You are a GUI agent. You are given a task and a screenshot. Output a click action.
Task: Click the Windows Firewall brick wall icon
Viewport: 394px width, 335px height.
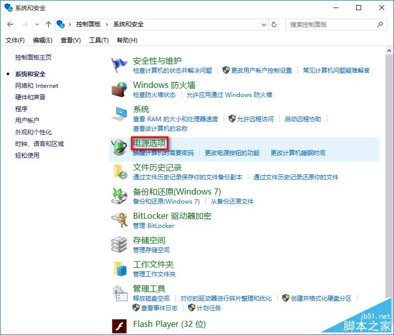(119, 89)
